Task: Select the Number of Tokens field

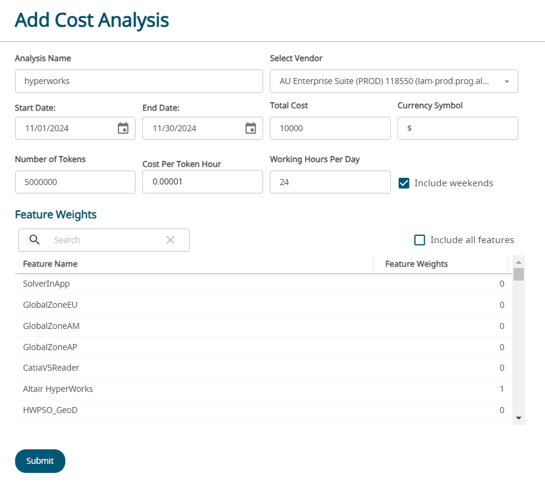Action: pos(75,182)
